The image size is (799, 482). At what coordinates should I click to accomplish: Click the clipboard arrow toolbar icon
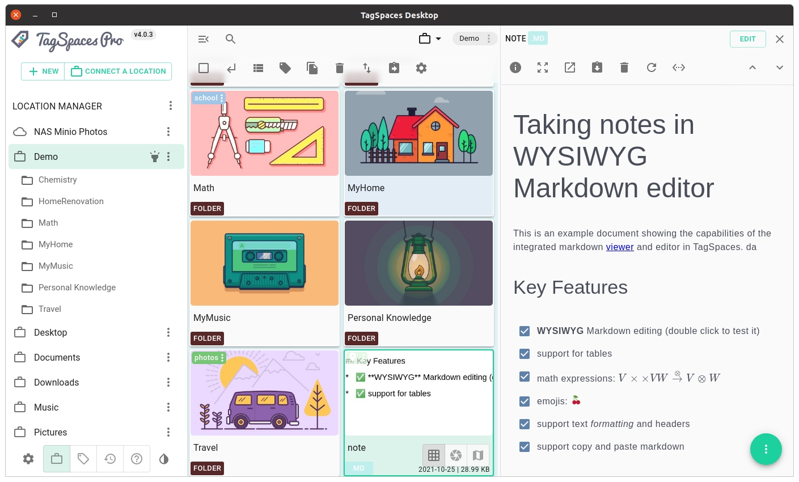(x=394, y=68)
